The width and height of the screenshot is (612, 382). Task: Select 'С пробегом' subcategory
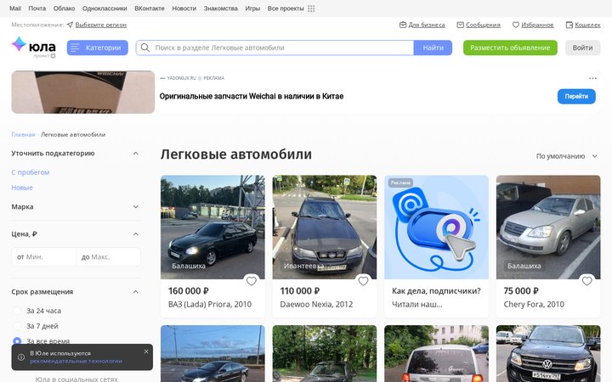click(30, 172)
